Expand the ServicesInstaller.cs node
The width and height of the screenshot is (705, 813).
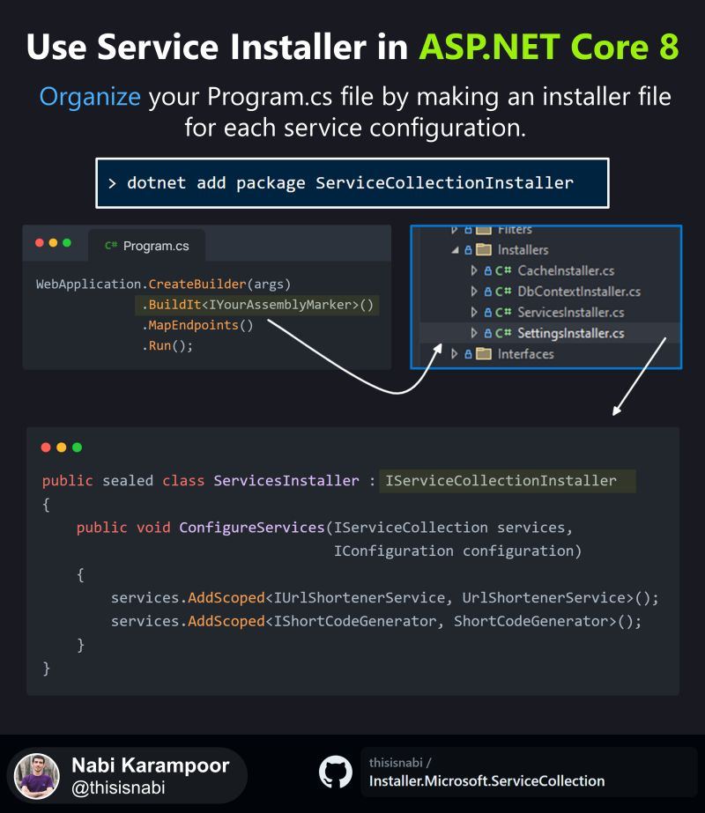473,312
